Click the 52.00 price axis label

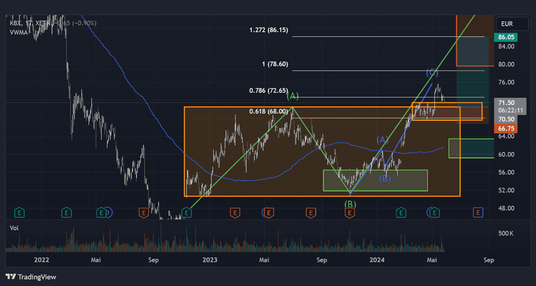point(507,190)
